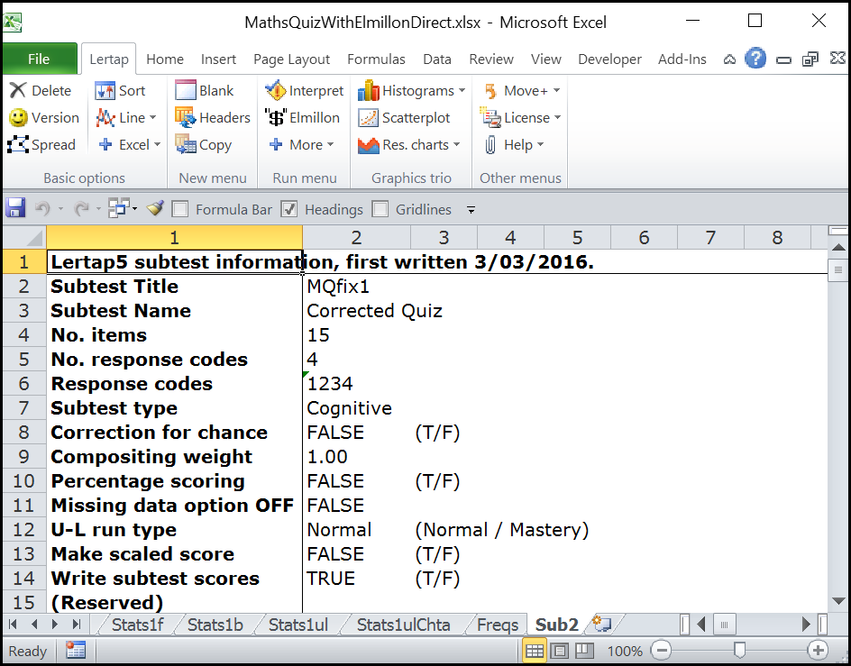Click the insert new worksheet tab icon
Viewport: 851px width, 666px height.
click(x=601, y=625)
